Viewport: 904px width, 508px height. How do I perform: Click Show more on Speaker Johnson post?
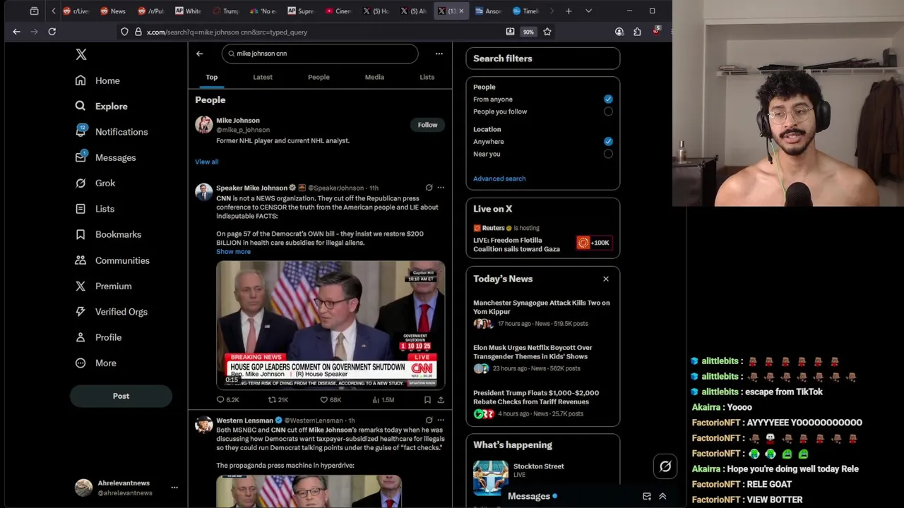click(x=233, y=252)
